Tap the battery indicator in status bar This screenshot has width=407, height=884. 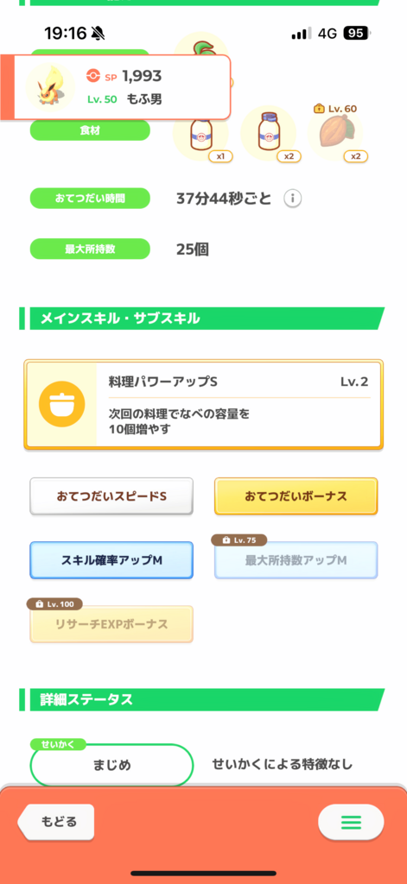(358, 34)
